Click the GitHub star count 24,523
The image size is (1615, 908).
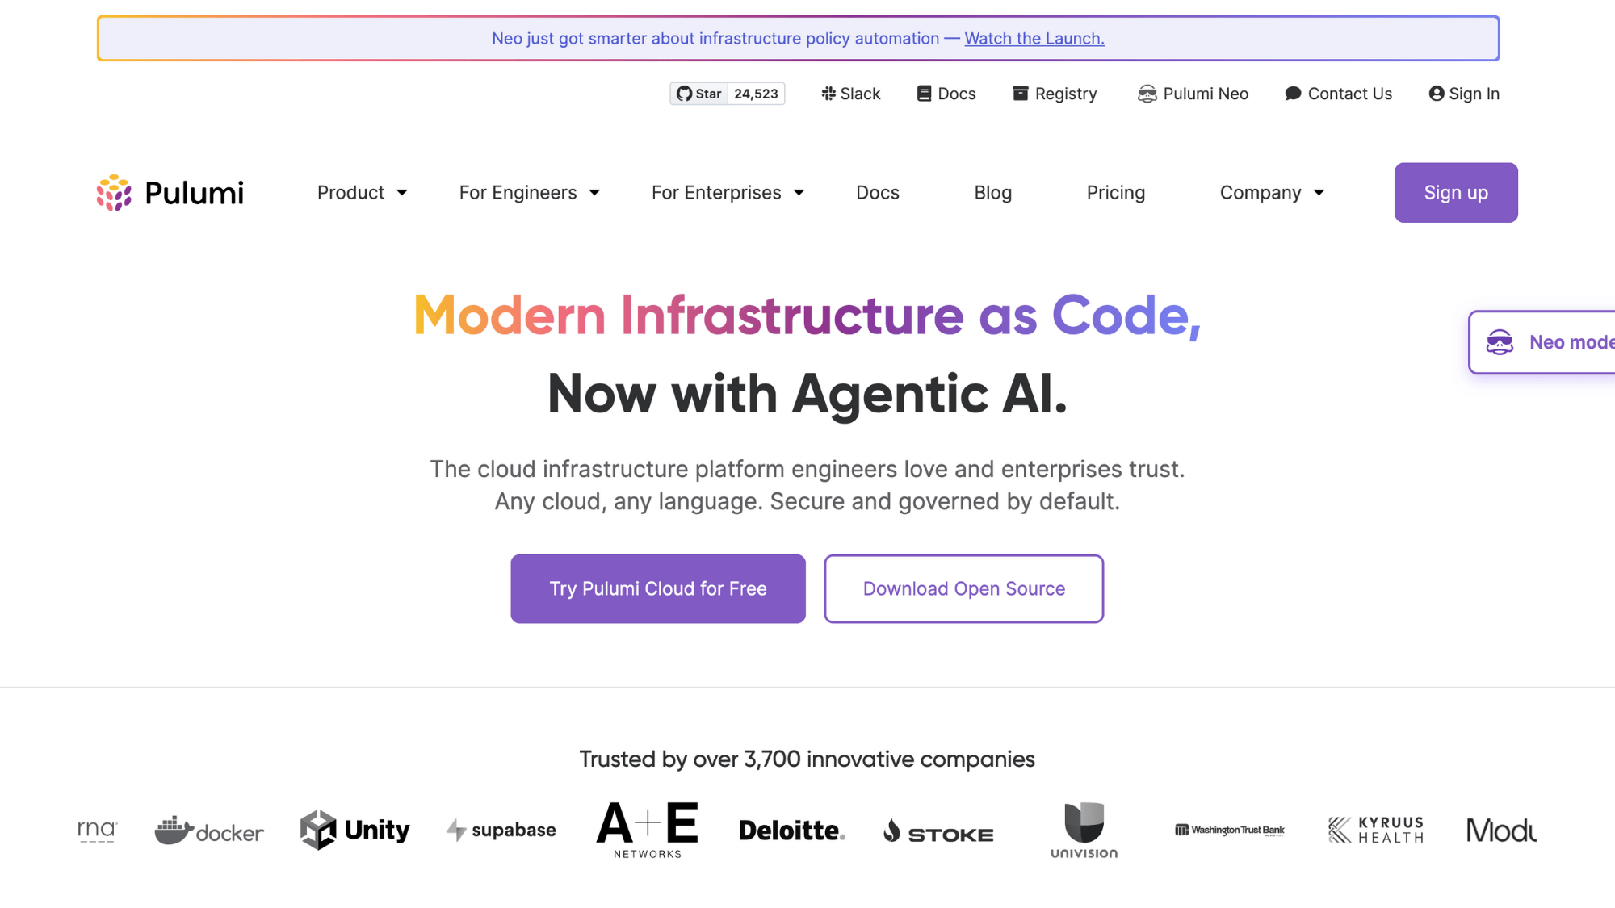[756, 94]
